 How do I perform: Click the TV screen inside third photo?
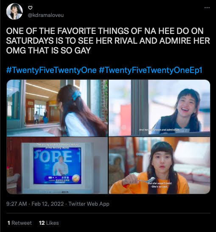(57, 166)
